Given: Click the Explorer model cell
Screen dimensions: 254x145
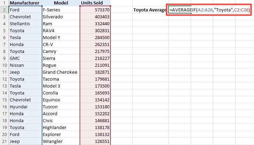Looking at the screenshot, I should click(61, 135).
